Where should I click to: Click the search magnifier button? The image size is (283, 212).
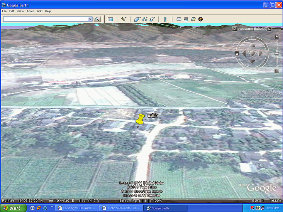[x=97, y=19]
